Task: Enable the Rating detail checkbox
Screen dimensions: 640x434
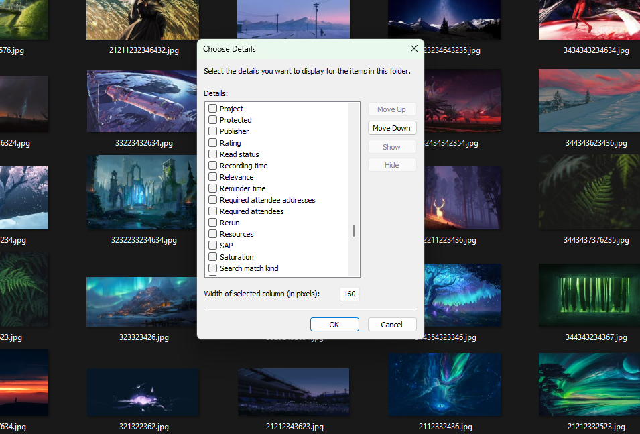Action: click(x=212, y=143)
